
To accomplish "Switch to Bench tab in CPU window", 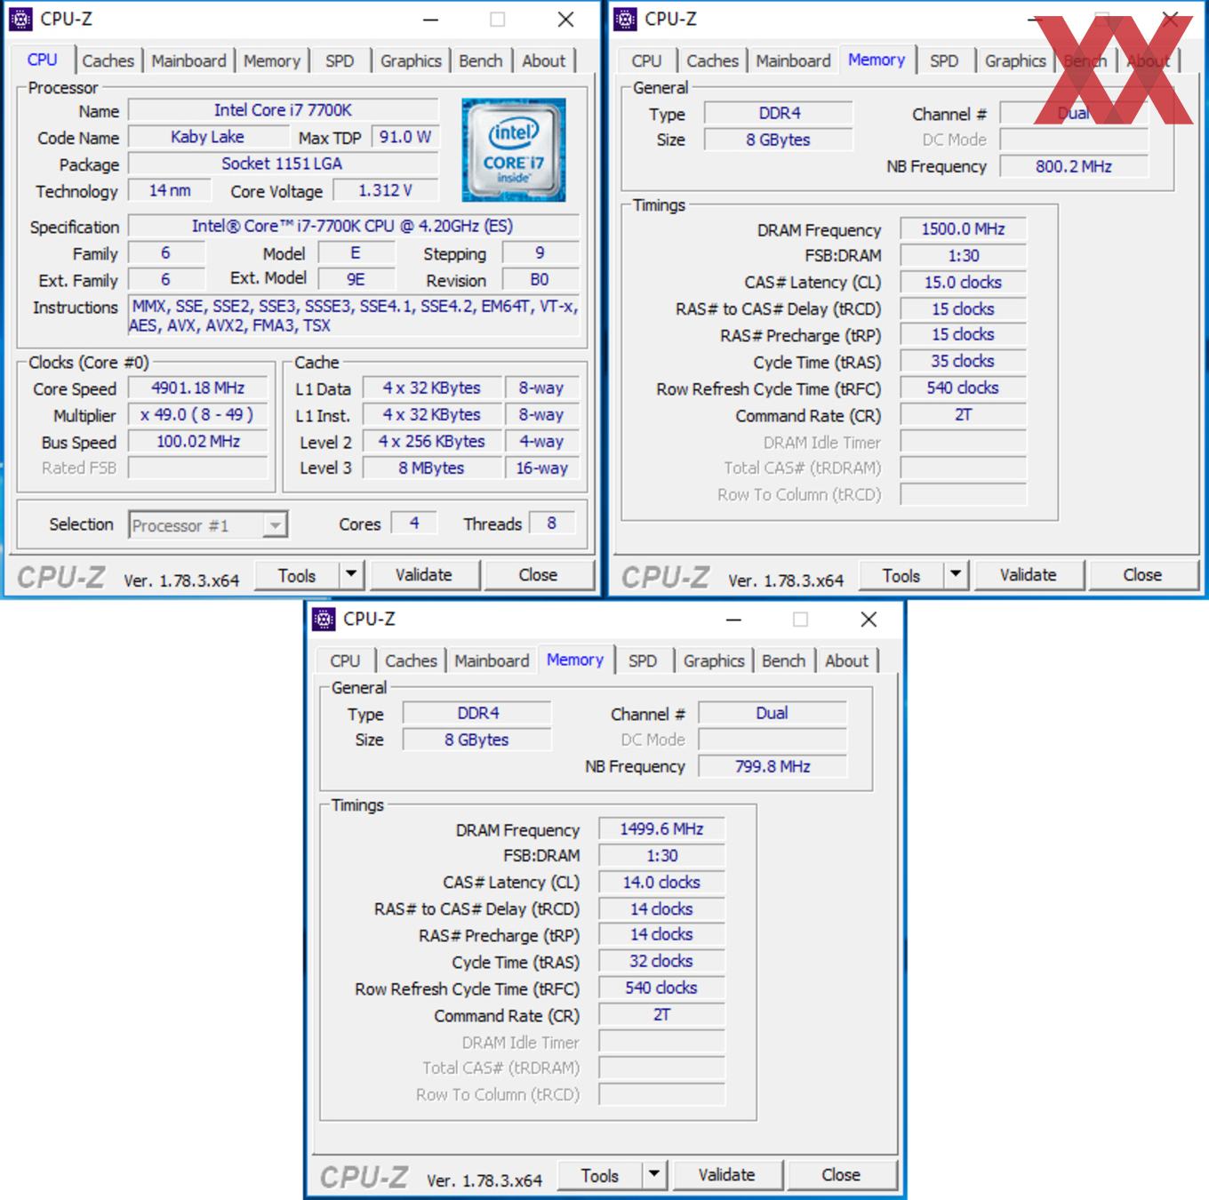I will pos(481,60).
